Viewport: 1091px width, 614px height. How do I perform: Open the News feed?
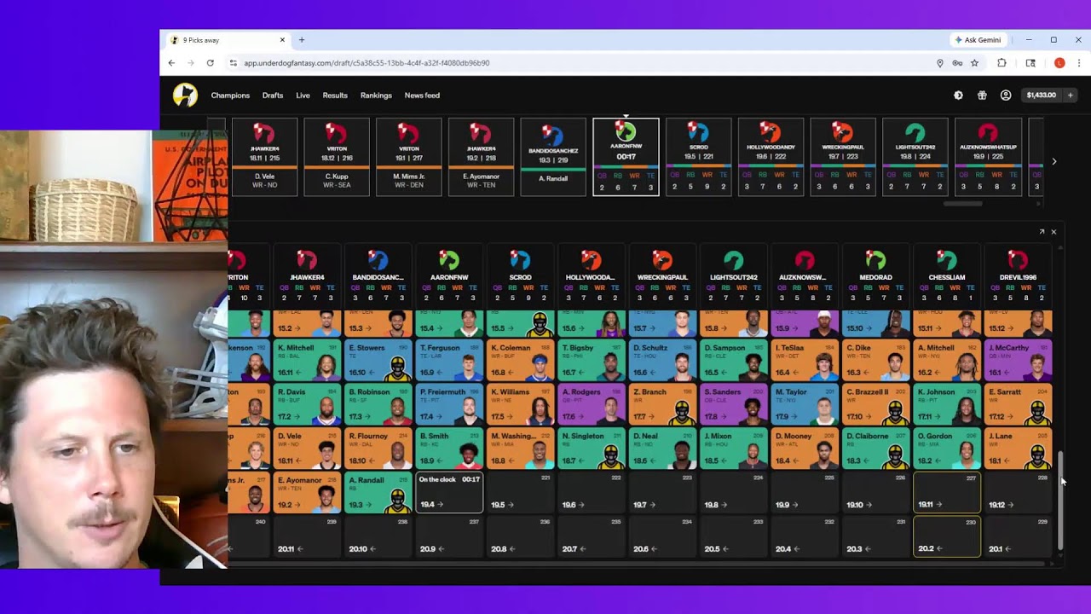[422, 96]
